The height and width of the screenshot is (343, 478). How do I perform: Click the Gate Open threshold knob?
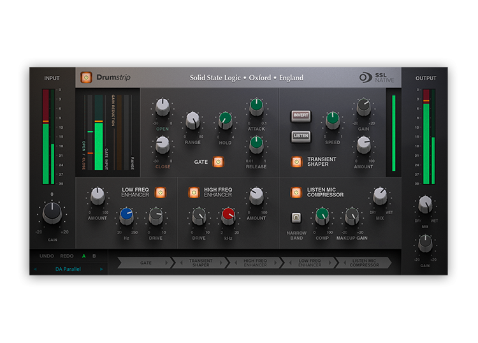click(x=163, y=107)
